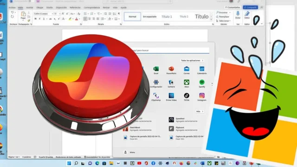Open Excel from the Start menu pinned apps
This screenshot has width=297, height=167.
(x=156, y=70)
